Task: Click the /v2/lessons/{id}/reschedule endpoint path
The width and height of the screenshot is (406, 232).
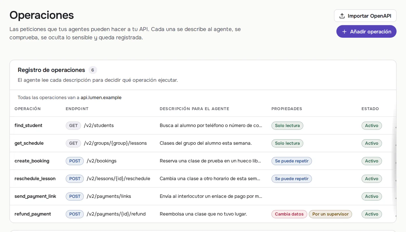Action: click(x=118, y=179)
